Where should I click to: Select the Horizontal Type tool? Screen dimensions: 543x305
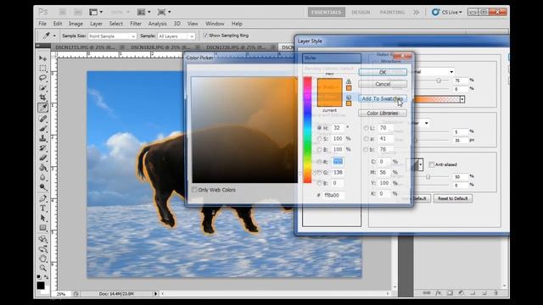43,208
